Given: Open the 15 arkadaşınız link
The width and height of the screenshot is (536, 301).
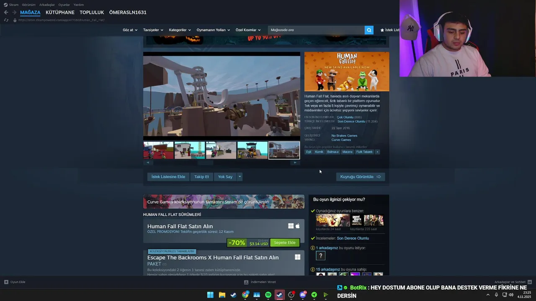Looking at the screenshot, I should [x=328, y=269].
